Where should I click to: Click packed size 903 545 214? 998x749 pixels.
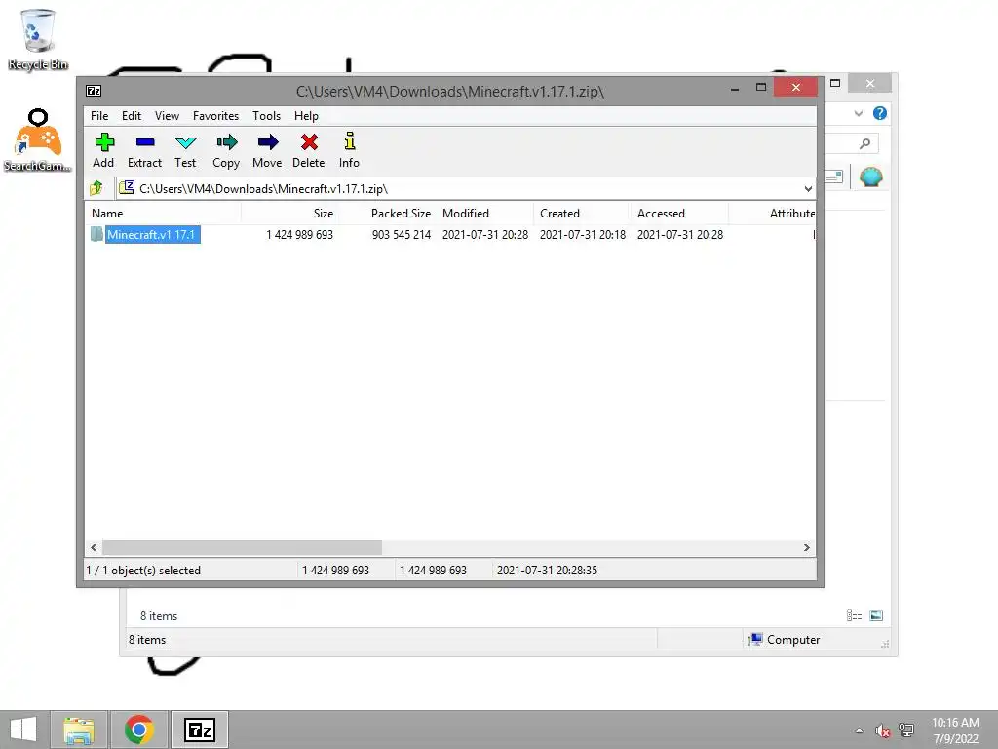(x=401, y=235)
